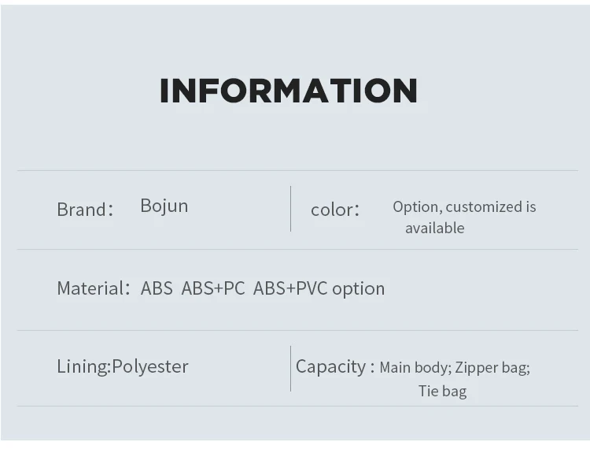Screen dimensions: 590x468
Task: Select the first ABS material text
Action: pos(157,288)
